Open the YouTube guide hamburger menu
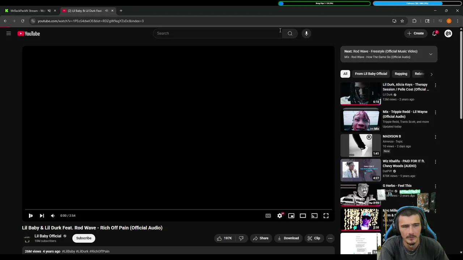Screen dimensions: 463x260 click(9, 34)
